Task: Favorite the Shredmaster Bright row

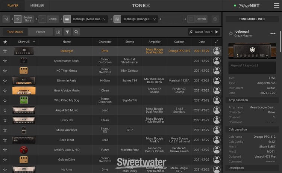Action: (x=5, y=61)
